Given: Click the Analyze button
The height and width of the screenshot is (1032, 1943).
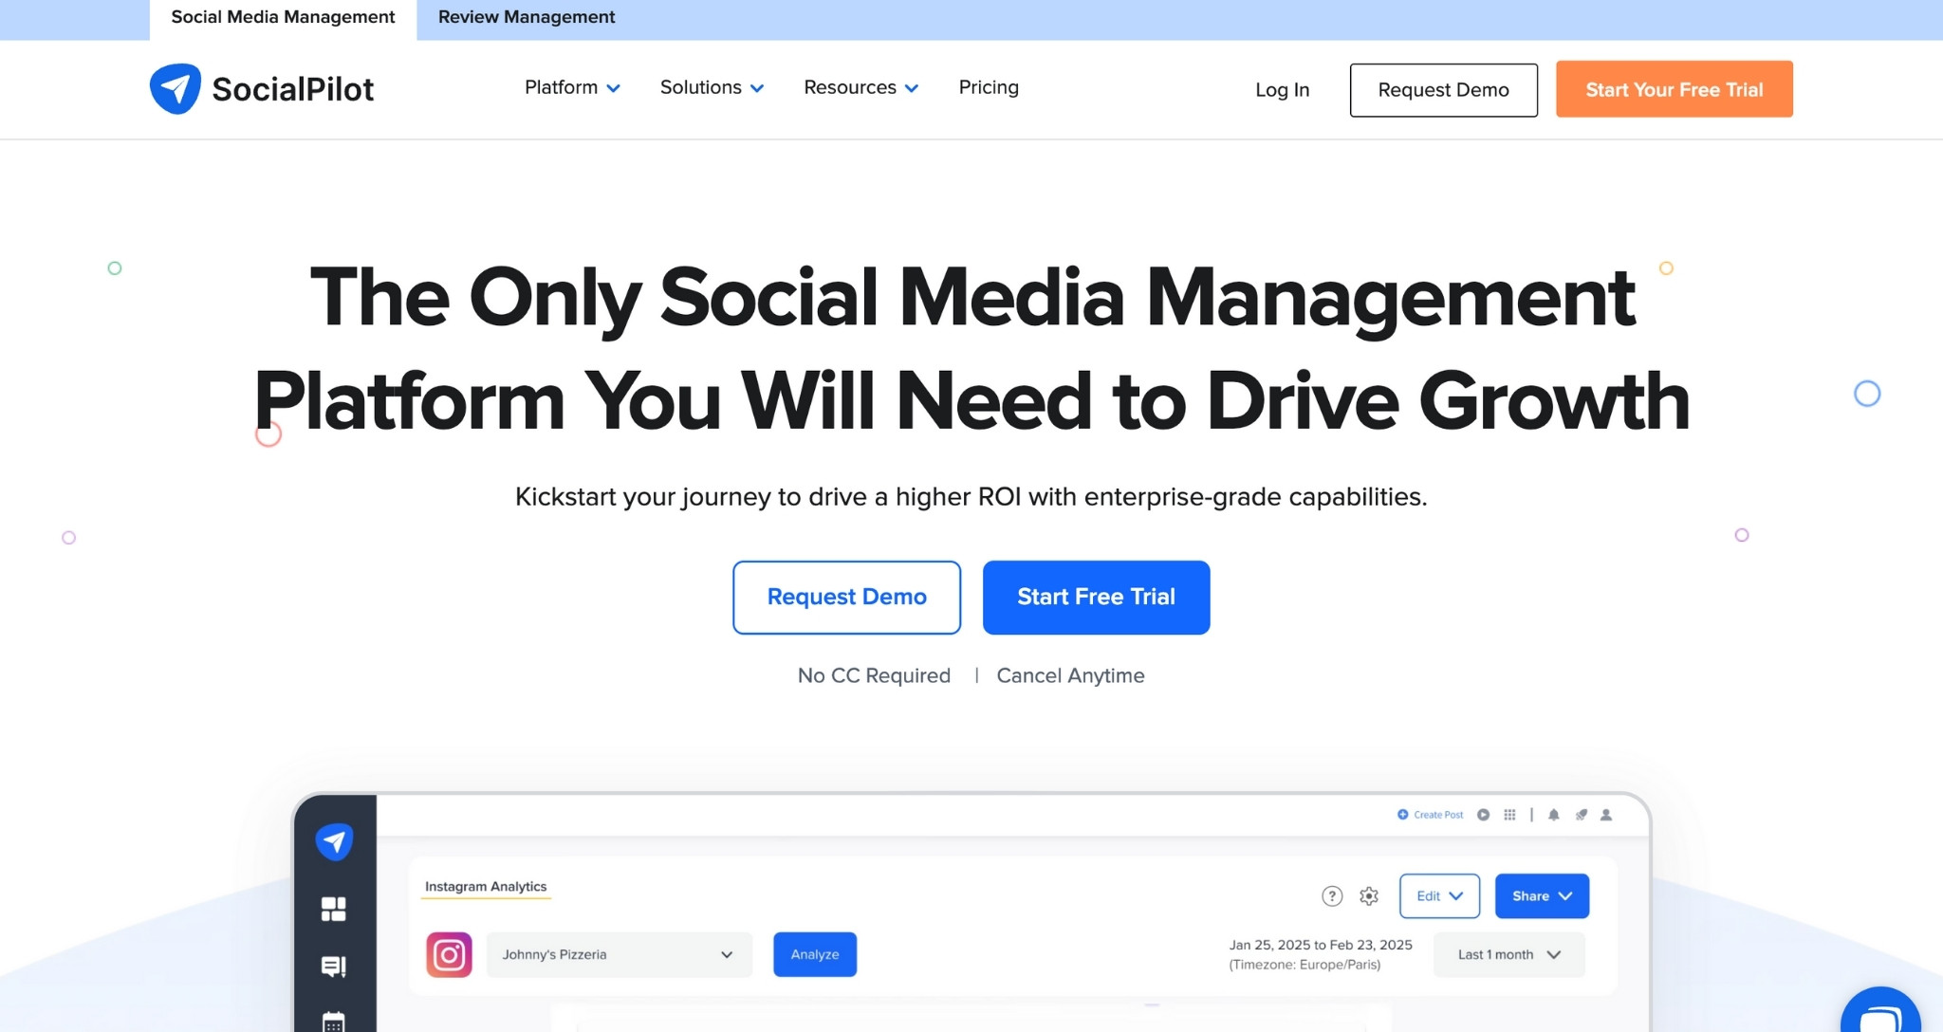Looking at the screenshot, I should pyautogui.click(x=815, y=954).
